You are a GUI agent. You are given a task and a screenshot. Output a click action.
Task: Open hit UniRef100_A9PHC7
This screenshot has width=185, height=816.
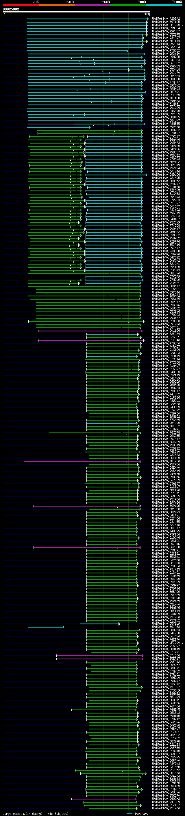[x=166, y=31]
